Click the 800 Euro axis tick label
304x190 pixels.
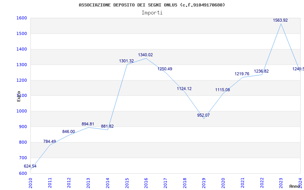(x=23, y=142)
